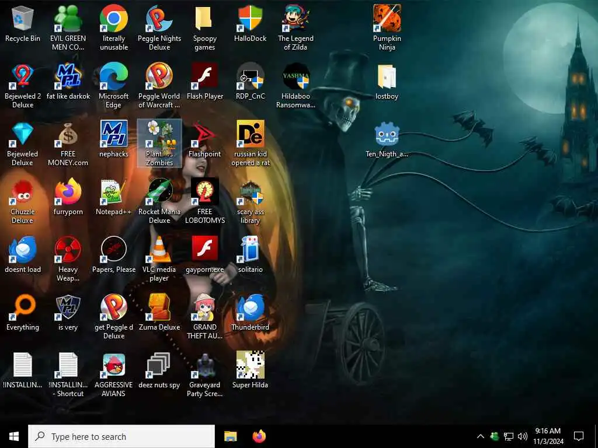Open the Windows Start menu

tap(14, 436)
